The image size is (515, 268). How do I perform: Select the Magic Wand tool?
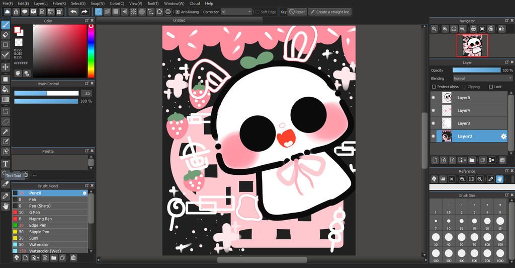coord(6,131)
